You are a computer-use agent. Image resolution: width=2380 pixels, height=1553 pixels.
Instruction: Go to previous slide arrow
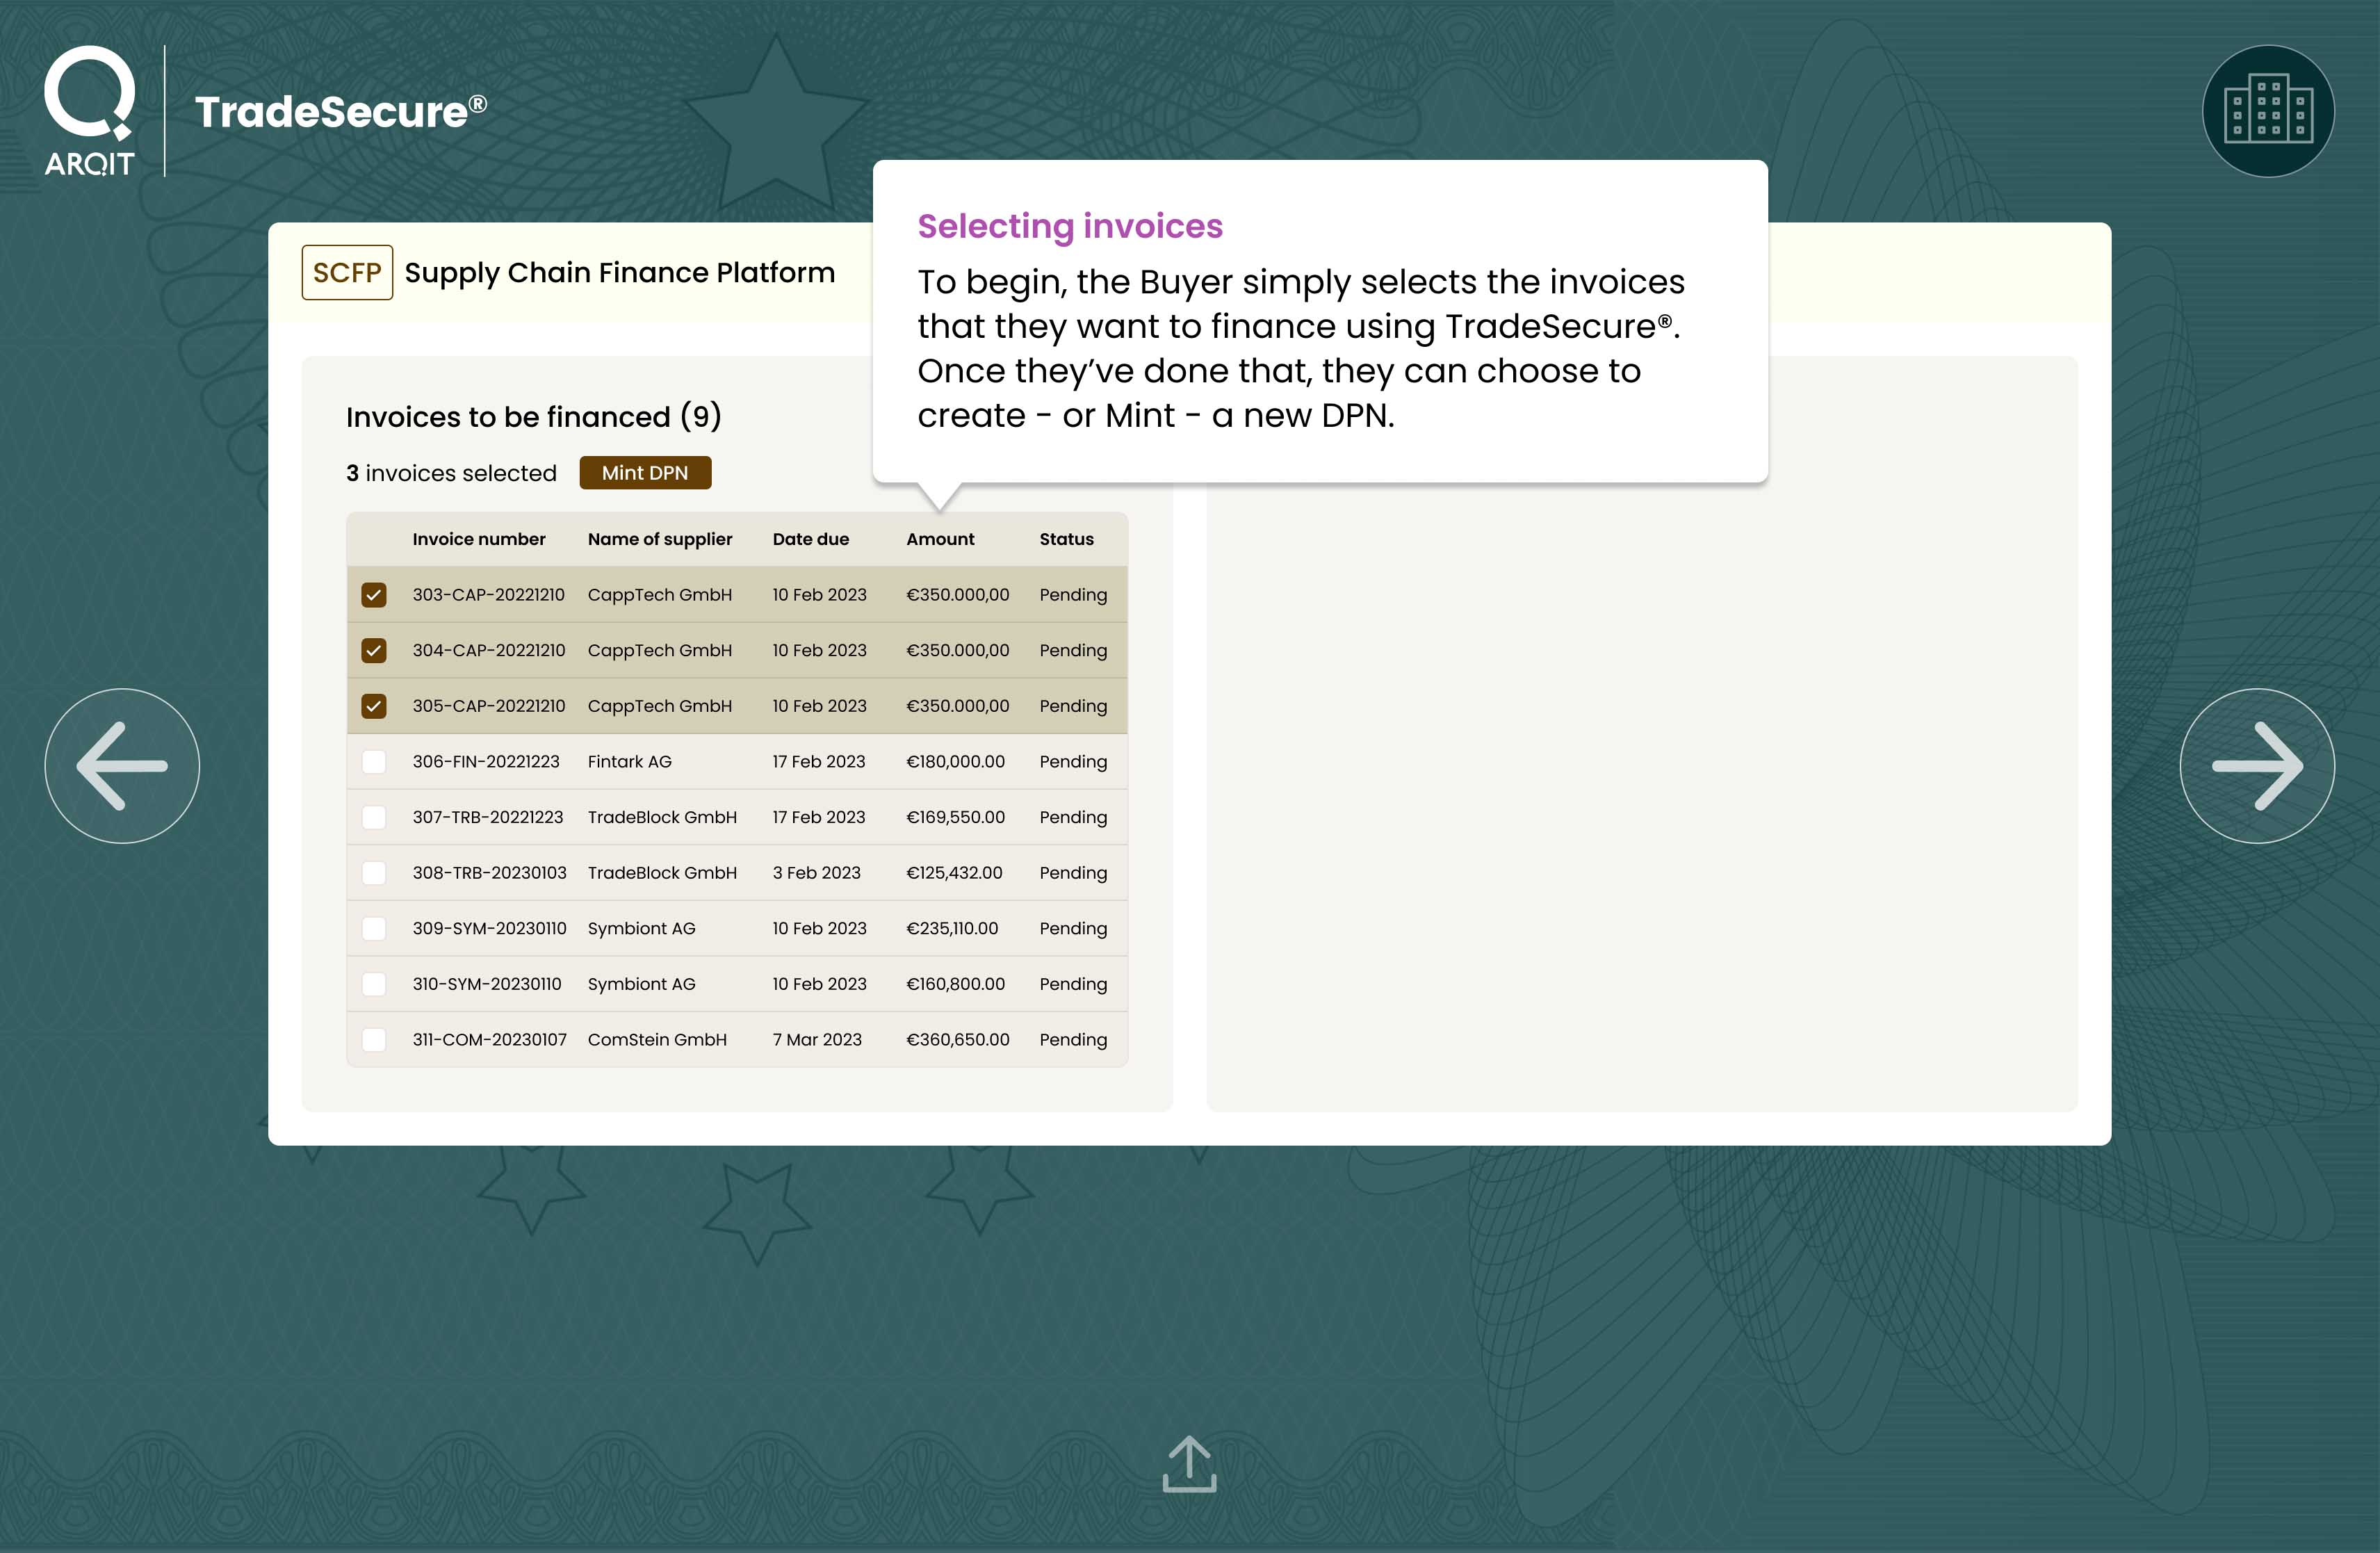pos(122,766)
